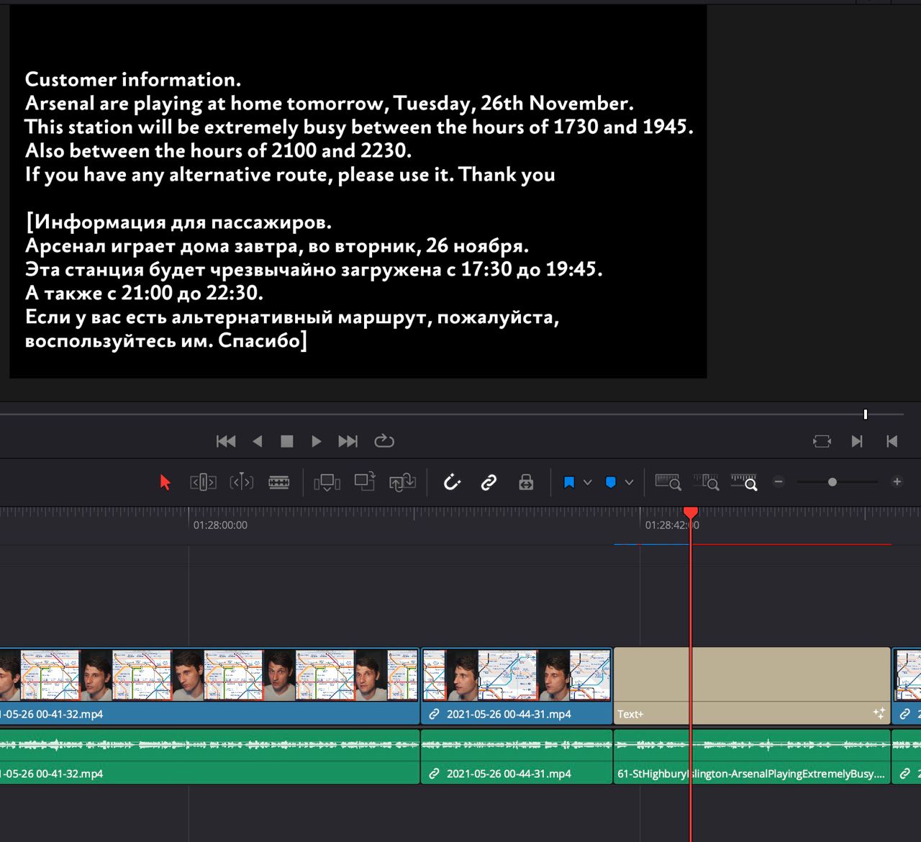Go to first frame transport button
Screen dimensions: 921x842
coord(226,441)
